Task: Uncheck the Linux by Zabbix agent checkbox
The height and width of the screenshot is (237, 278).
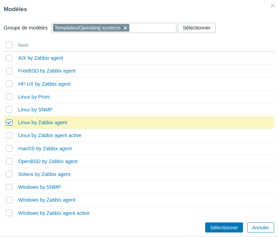Action: pyautogui.click(x=9, y=122)
